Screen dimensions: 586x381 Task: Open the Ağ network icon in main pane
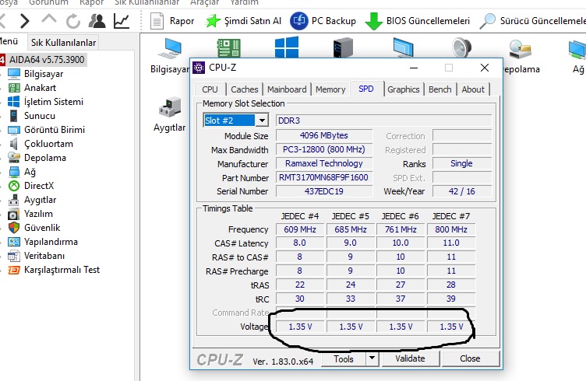[577, 56]
